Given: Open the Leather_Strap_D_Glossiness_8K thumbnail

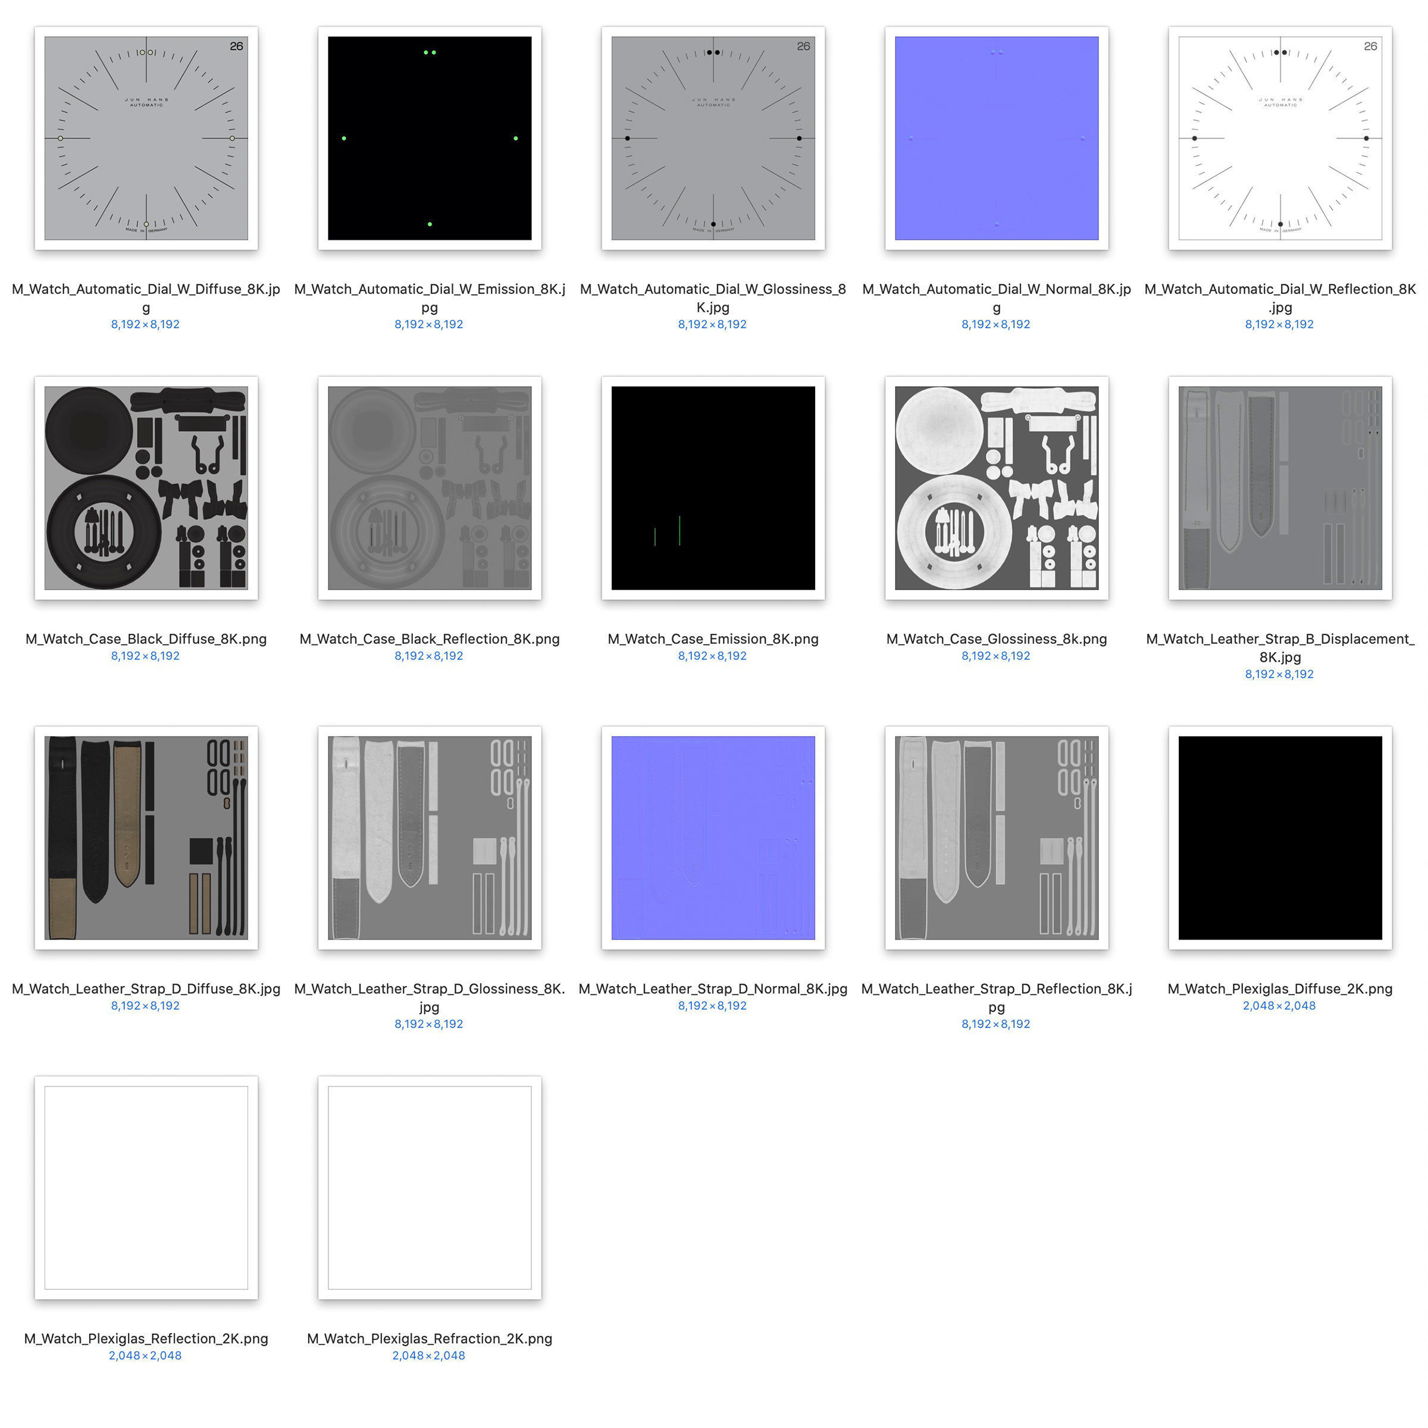Looking at the screenshot, I should coord(430,837).
